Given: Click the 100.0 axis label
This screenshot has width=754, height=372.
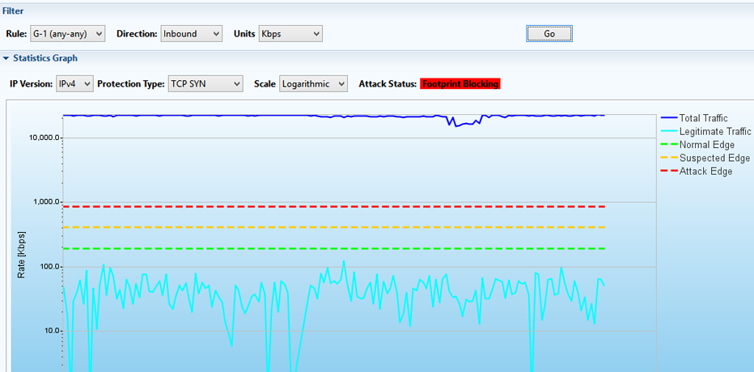Looking at the screenshot, I should [x=49, y=267].
